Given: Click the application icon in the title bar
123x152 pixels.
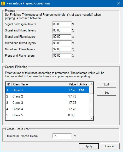Looking at the screenshot, I should (3, 3).
